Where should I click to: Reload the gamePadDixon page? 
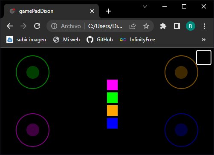coord(37,26)
